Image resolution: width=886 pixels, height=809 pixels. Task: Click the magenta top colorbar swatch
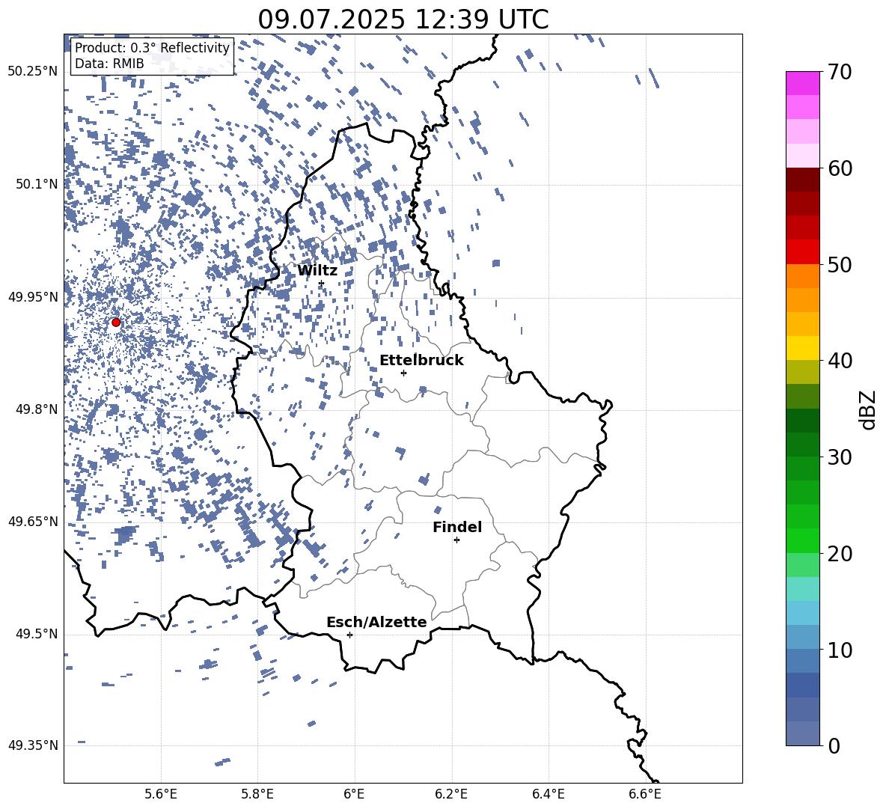point(803,83)
